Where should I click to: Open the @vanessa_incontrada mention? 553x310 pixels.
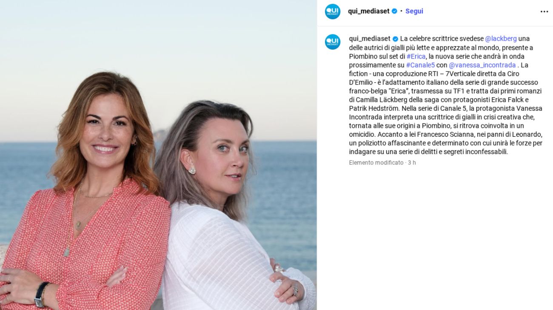point(482,65)
